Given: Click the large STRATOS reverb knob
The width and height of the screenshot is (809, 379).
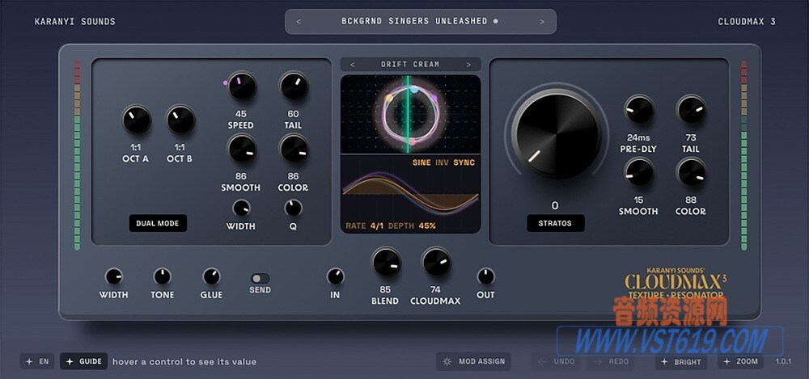Looking at the screenshot, I should 557,135.
